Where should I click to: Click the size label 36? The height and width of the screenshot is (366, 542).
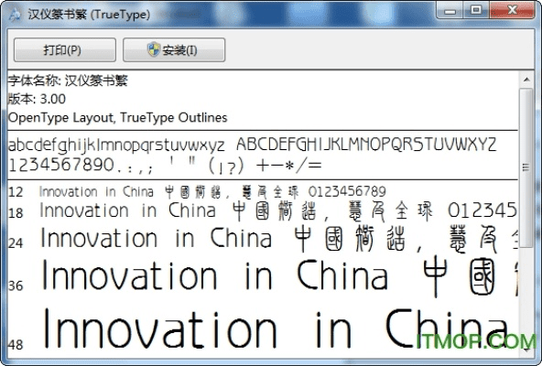[16, 286]
